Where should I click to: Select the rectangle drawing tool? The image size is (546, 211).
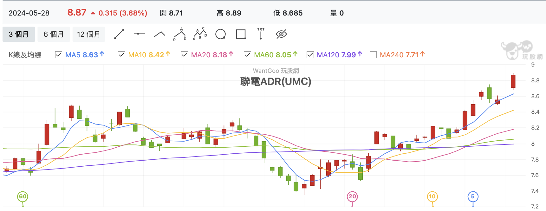tap(241, 34)
